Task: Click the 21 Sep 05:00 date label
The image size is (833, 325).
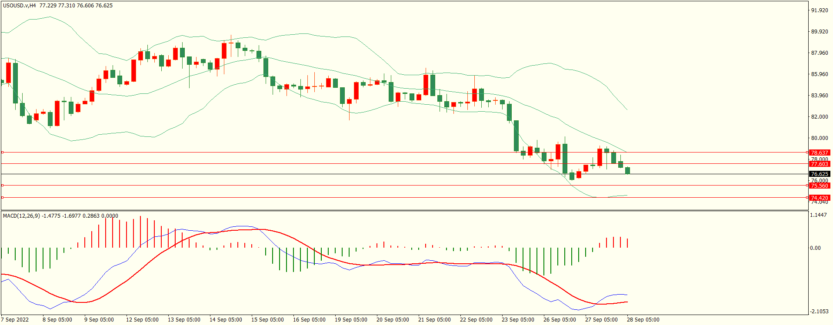Action: coord(434,320)
